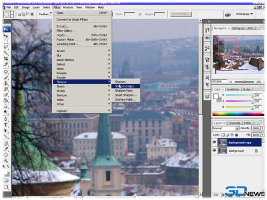Expand the Distort filter submenu

click(82, 64)
